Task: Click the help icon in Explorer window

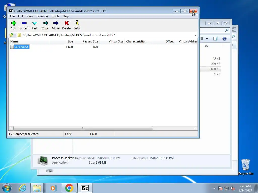Action: coord(224,38)
